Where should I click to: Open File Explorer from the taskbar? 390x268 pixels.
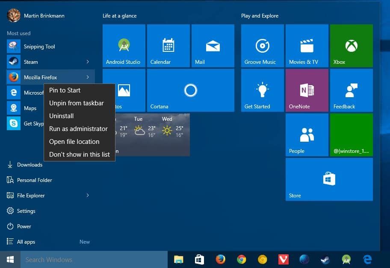pyautogui.click(x=179, y=259)
